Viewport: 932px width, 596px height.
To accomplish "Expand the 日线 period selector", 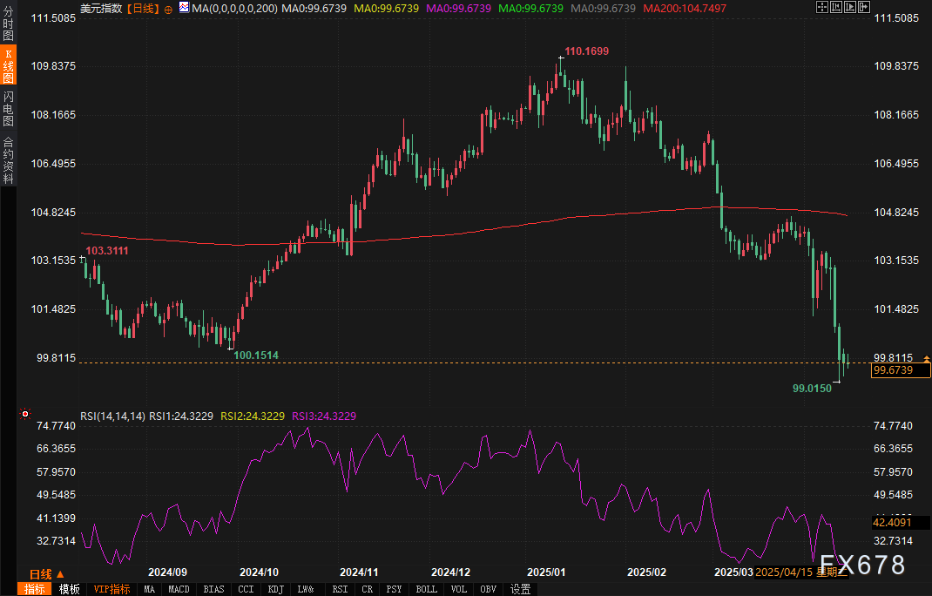I will (47, 574).
